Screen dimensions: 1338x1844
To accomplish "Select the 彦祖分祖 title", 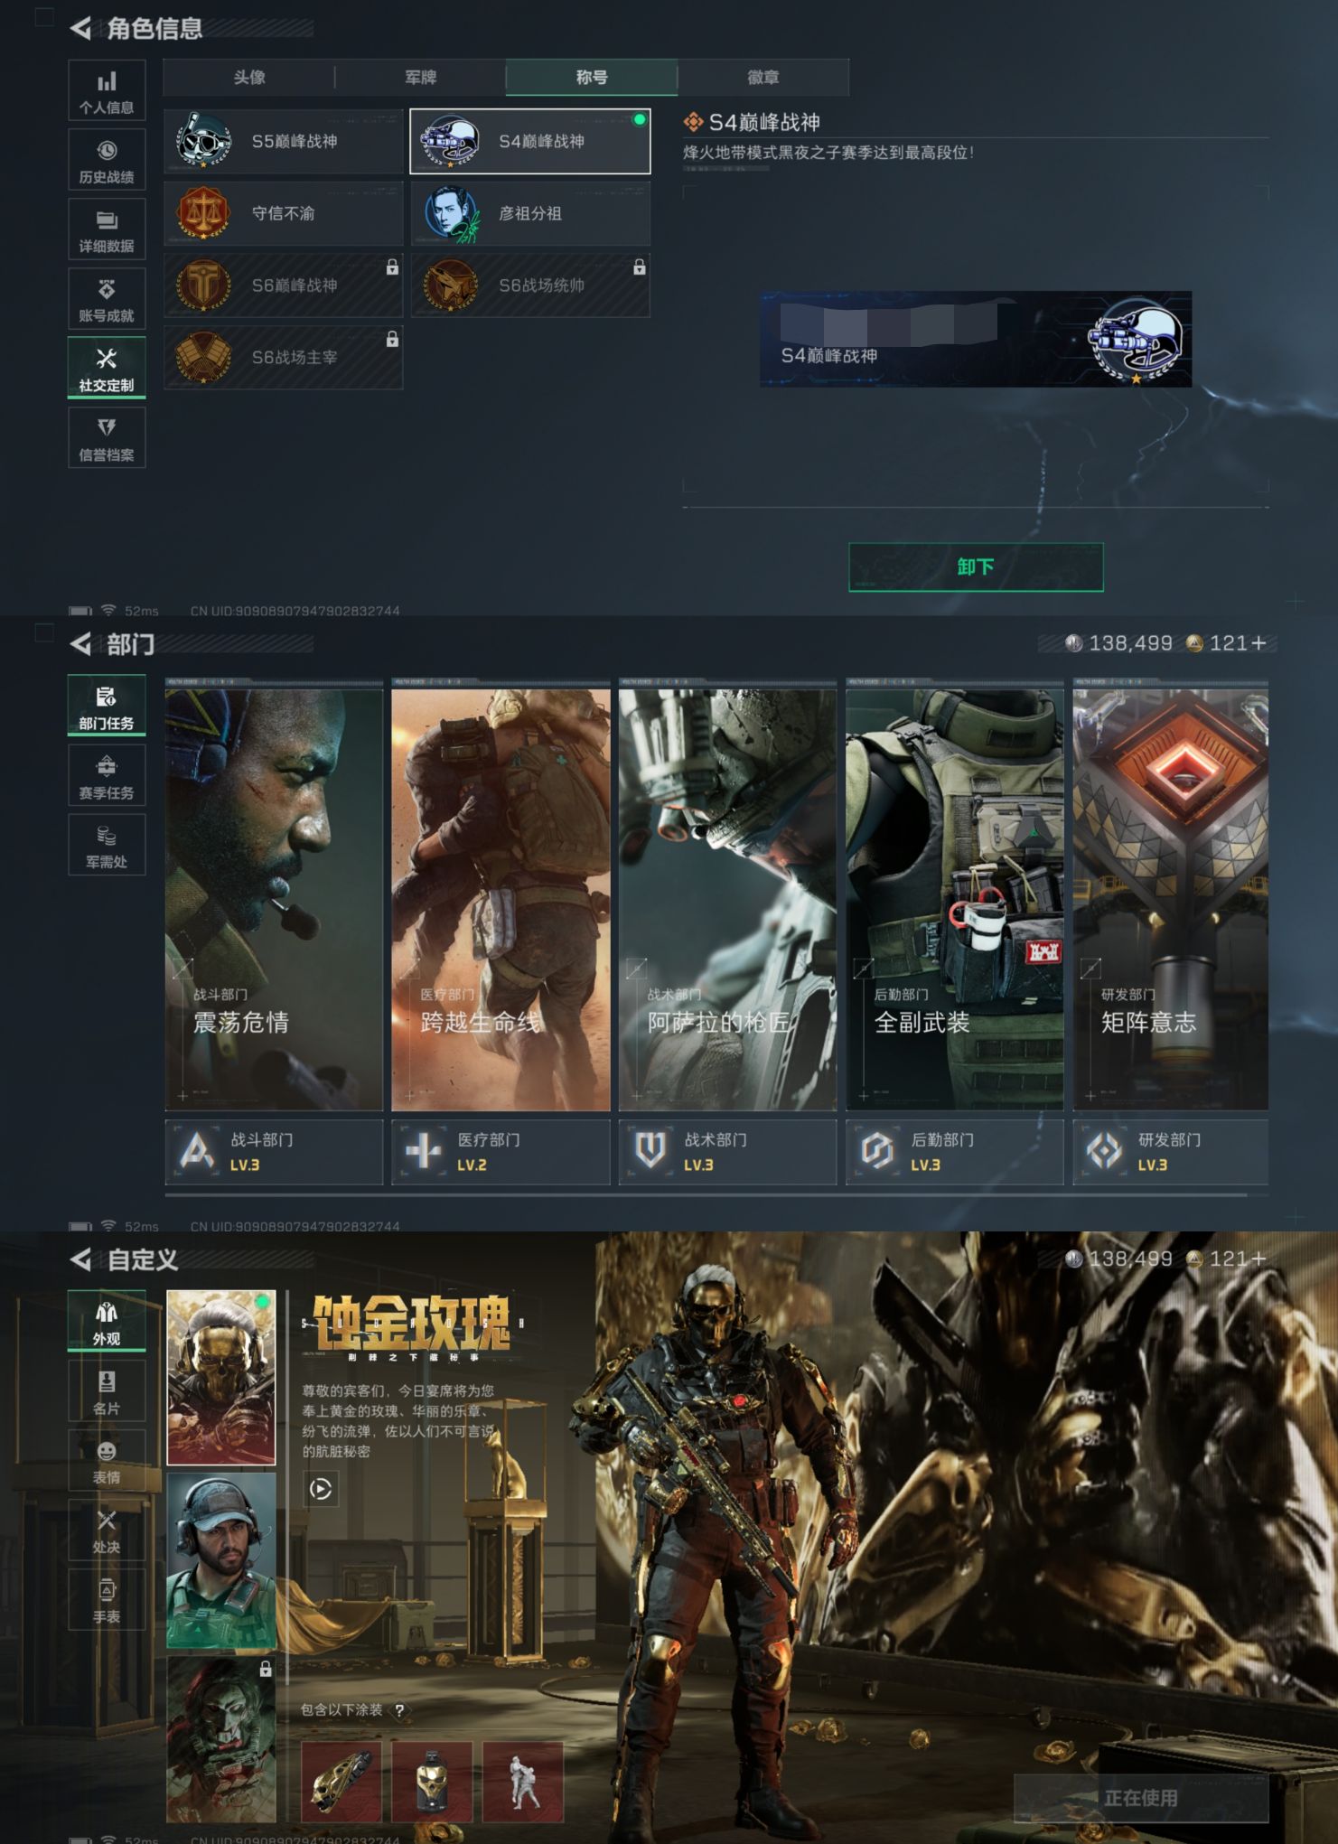I will [530, 214].
